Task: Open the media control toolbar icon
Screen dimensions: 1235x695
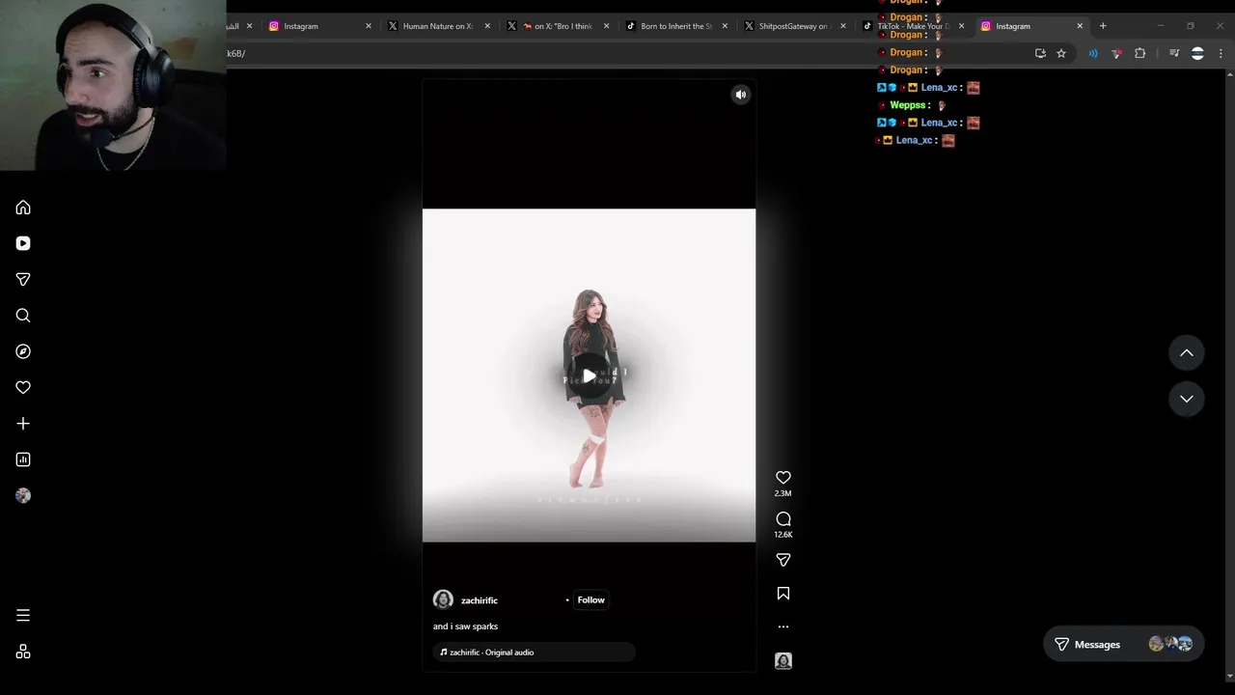Action: tap(1174, 53)
